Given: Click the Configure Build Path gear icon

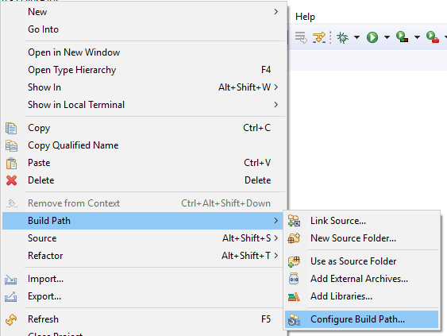Looking at the screenshot, I should point(294,320).
